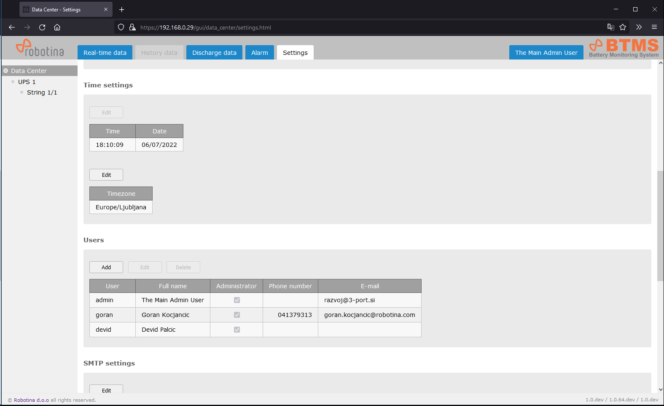Select String 1/1 tree node
Image resolution: width=664 pixels, height=406 pixels.
pos(42,92)
